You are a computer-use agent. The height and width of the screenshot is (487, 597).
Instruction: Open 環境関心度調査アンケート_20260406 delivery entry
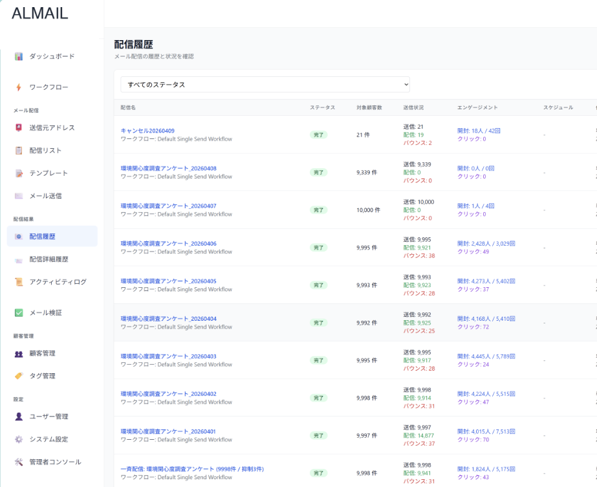coord(168,244)
